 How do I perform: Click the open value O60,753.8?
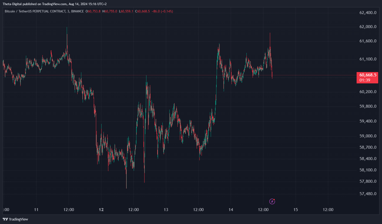tap(93, 11)
